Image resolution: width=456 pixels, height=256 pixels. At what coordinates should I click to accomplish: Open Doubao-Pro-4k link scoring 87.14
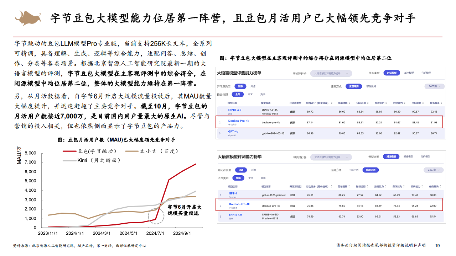click(239, 121)
